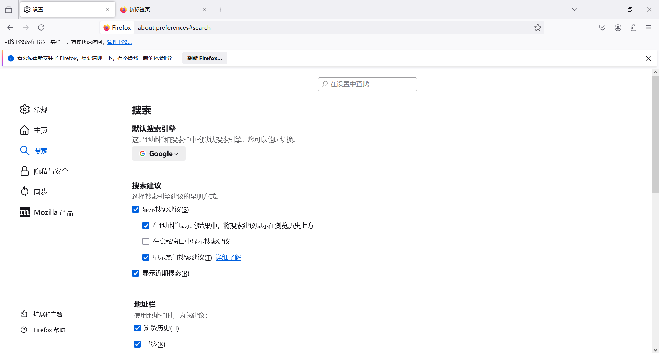Click the Firefox View icon

pos(9,10)
